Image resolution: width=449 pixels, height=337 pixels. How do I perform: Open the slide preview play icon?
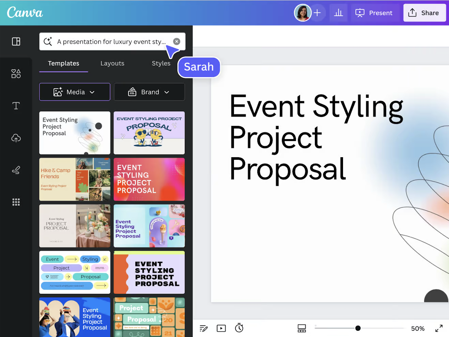point(221,328)
